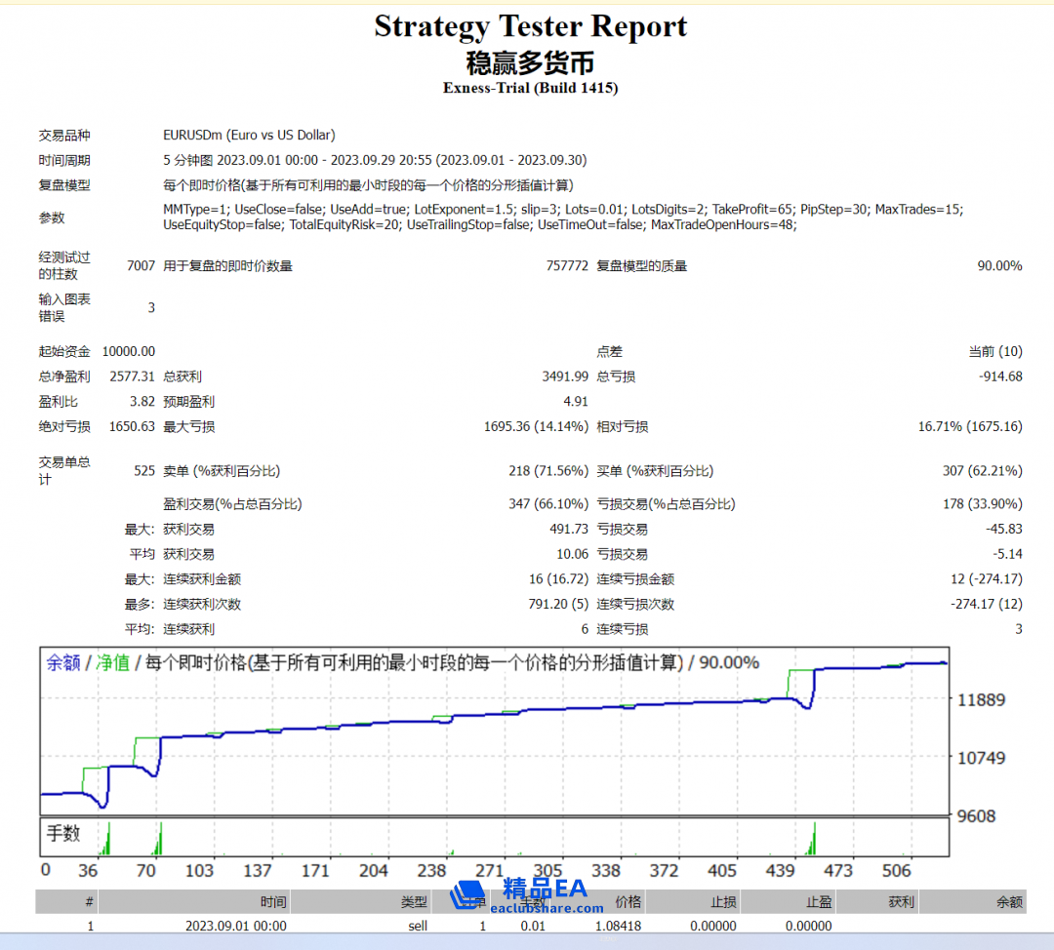1054x950 pixels.
Task: Click the 止盈 column header
Action: pos(818,902)
